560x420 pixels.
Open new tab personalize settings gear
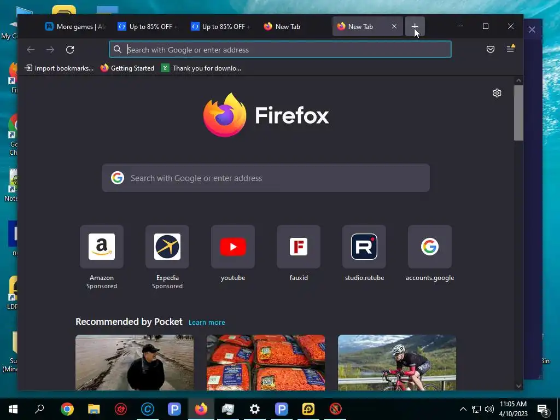[497, 93]
